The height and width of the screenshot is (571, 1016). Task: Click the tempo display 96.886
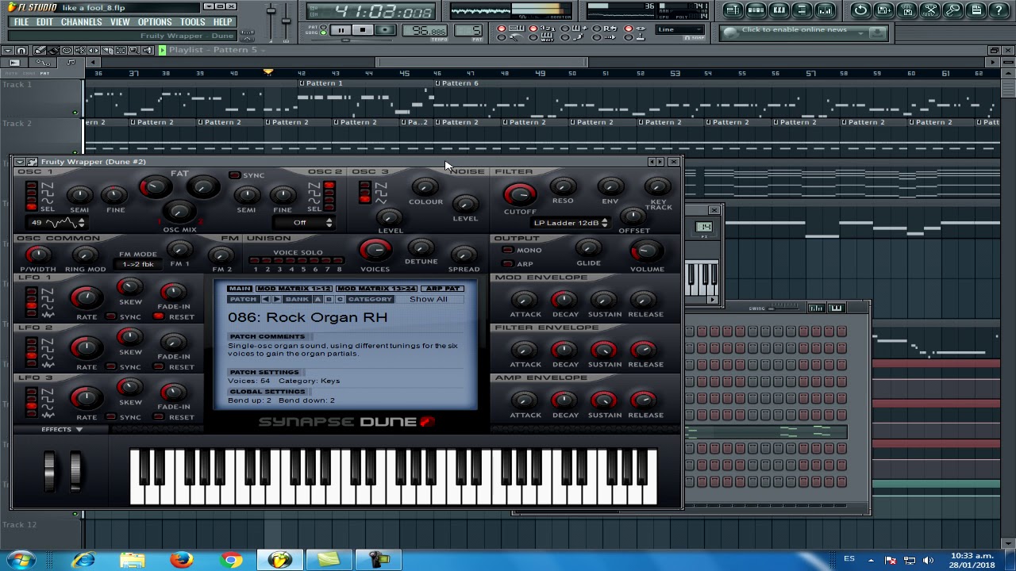425,31
